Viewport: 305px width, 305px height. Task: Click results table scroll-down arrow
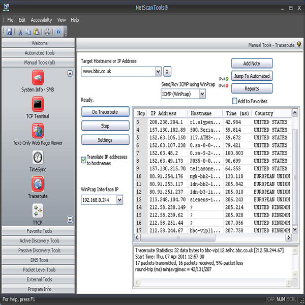[x=295, y=229]
